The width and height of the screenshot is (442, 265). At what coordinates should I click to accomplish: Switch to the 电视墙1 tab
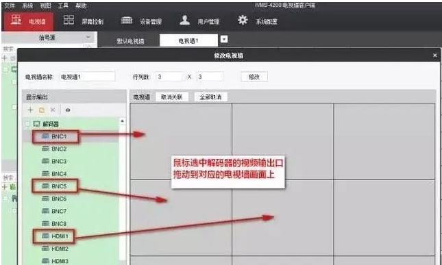pos(188,40)
